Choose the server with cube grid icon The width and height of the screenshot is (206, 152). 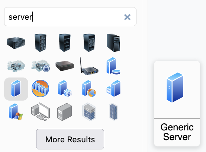[x=65, y=88]
